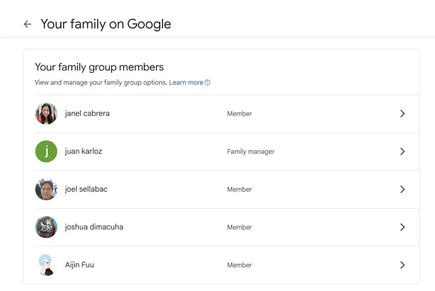The image size is (435, 291).
Task: Select joshua dimacuha's name
Action: [x=94, y=227]
